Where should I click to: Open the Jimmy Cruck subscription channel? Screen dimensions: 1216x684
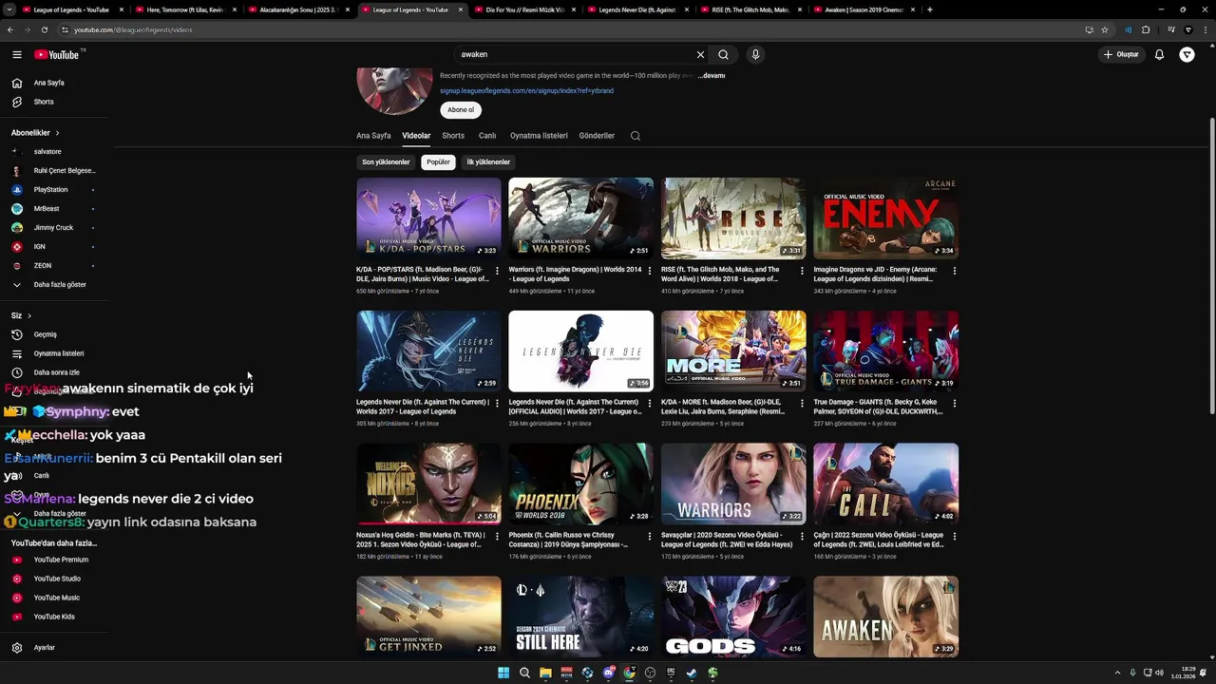[55, 228]
